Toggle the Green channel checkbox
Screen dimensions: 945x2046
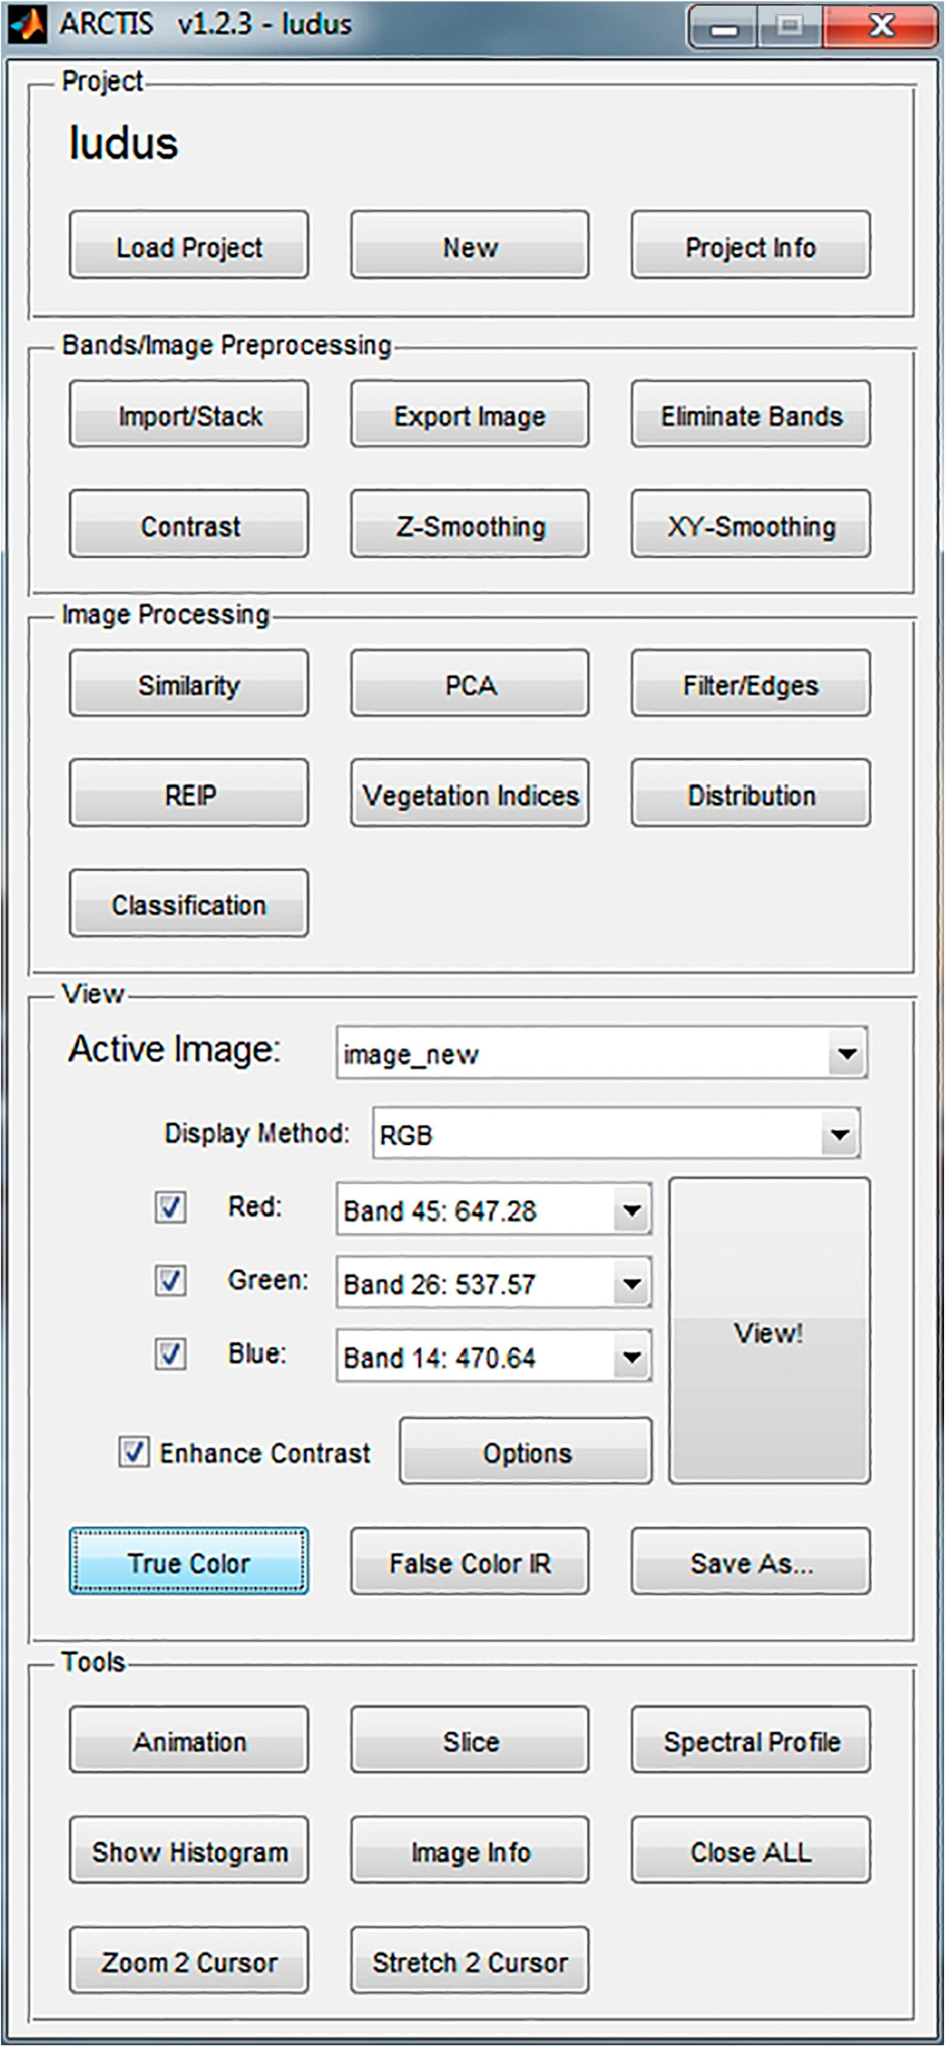[170, 1280]
